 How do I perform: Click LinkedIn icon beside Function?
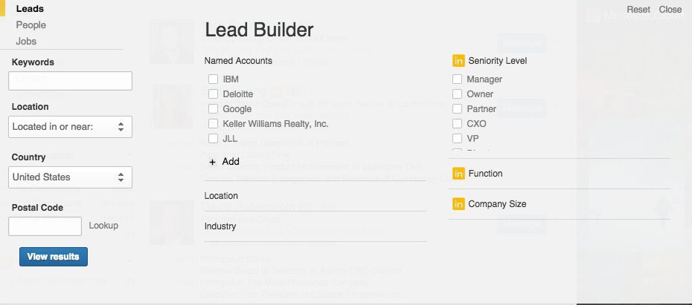click(x=458, y=174)
